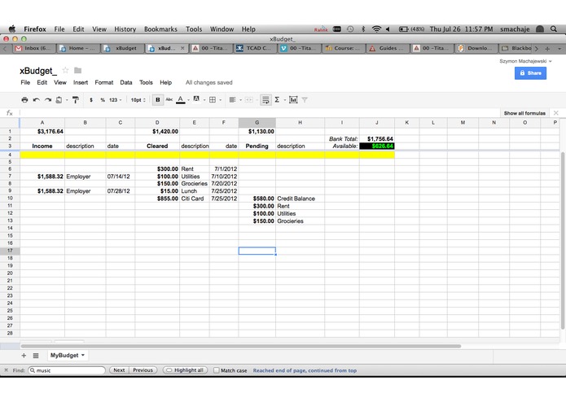Switch to Blackbo browser tab
Viewport: 566px width, 402px height.
tap(517, 48)
